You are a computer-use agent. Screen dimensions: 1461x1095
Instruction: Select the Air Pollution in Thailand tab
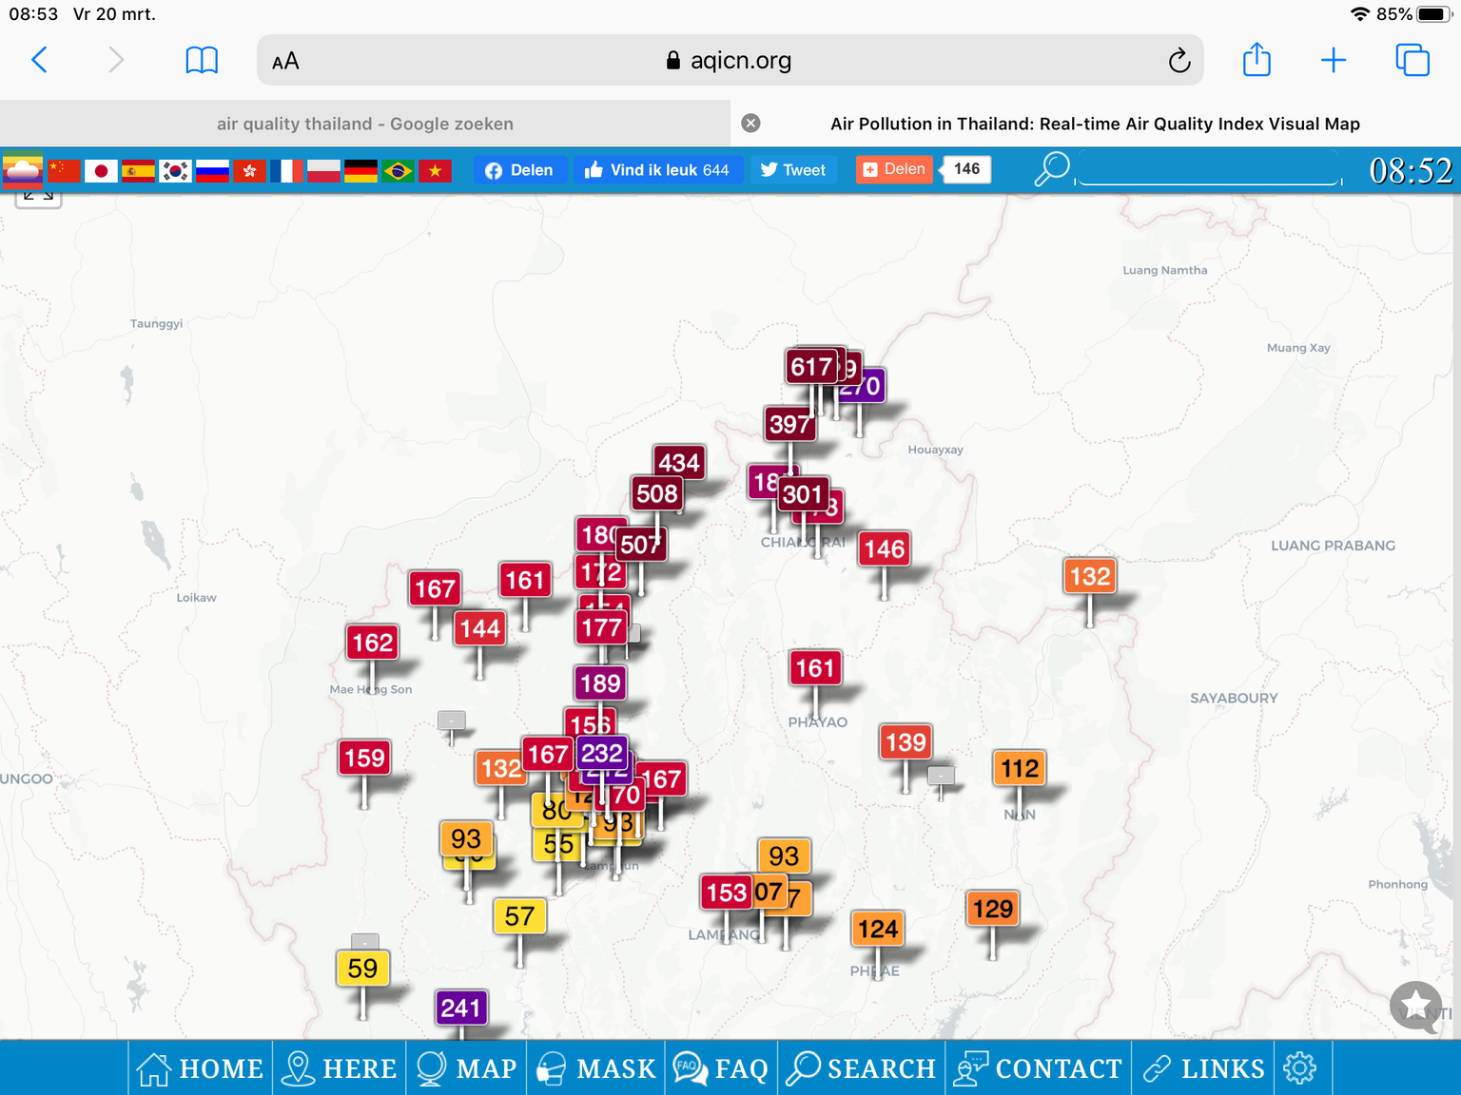pyautogui.click(x=1096, y=124)
